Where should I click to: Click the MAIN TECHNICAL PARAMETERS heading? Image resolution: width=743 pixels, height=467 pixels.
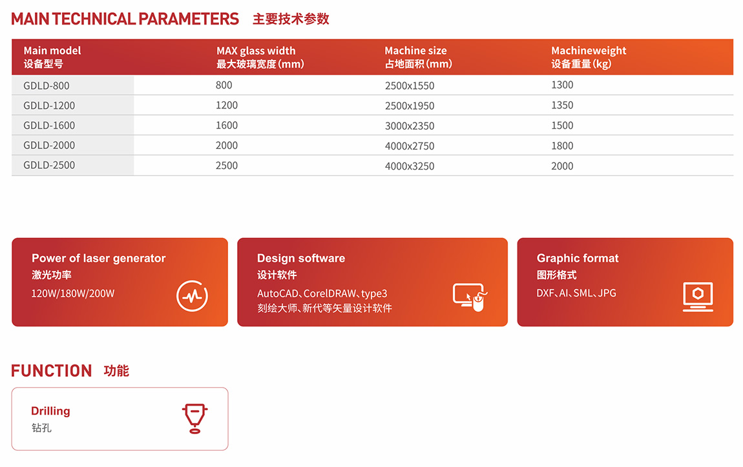click(x=125, y=19)
